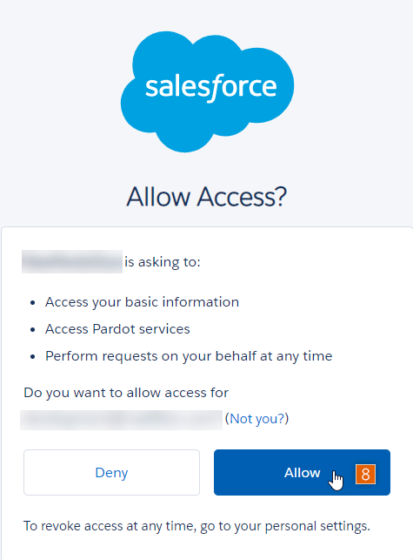Click the Perform requests on your behalf item
This screenshot has width=413, height=560.
pyautogui.click(x=189, y=356)
